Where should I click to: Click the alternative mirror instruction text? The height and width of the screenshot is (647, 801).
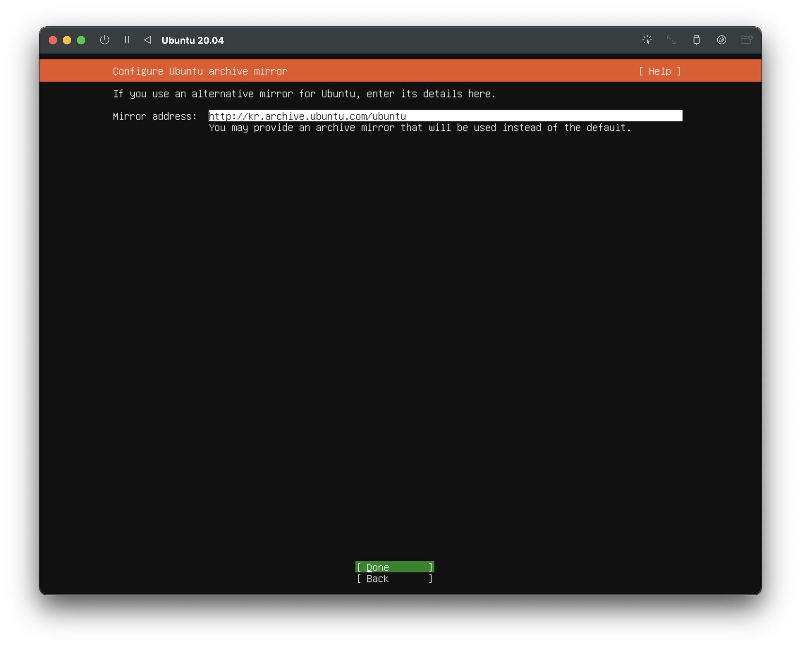tap(304, 94)
